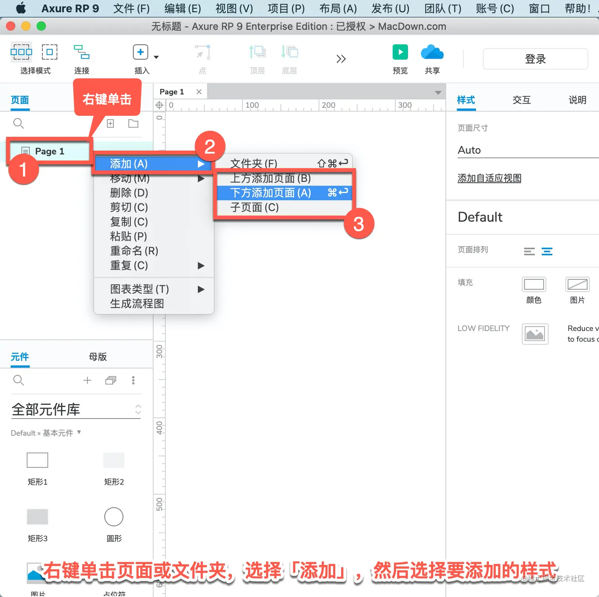
Task: Switch to the 元件 libraries tab
Action: pyautogui.click(x=20, y=357)
